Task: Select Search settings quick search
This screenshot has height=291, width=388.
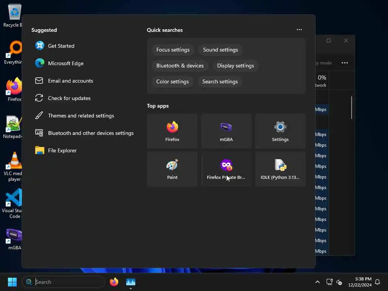Action: pyautogui.click(x=220, y=82)
